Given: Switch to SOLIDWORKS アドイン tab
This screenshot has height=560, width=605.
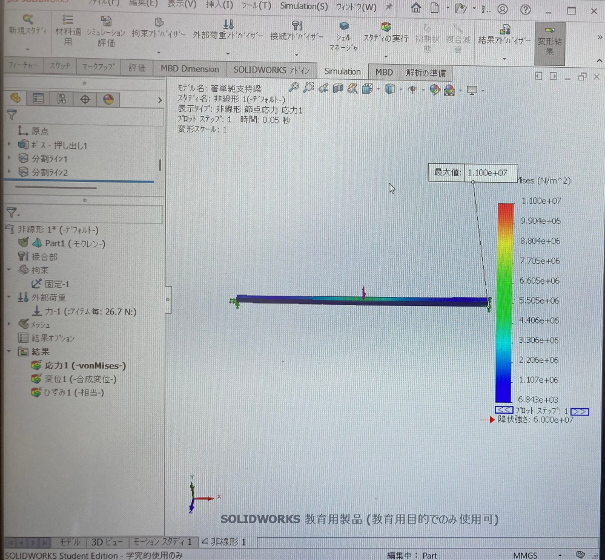Looking at the screenshot, I should [x=271, y=70].
